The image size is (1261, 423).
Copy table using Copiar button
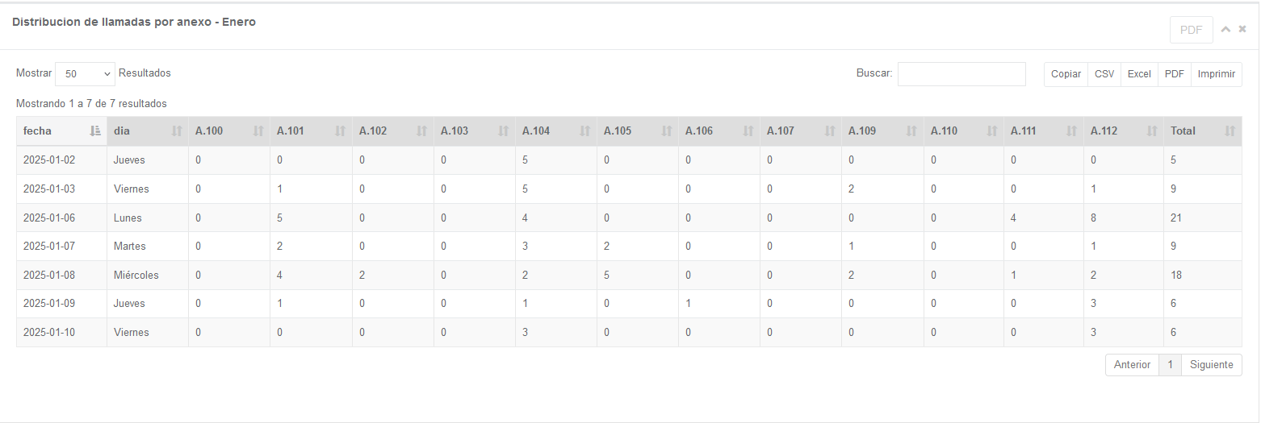pyautogui.click(x=1066, y=74)
